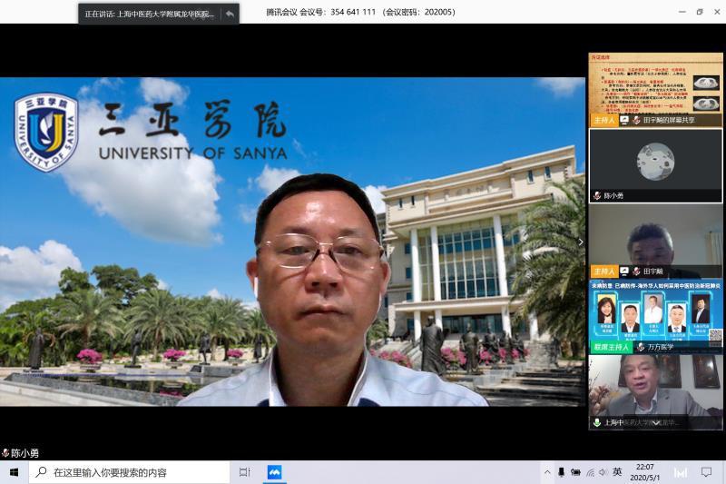726x484 pixels.
Task: Open the notification center icon
Action: click(x=706, y=472)
